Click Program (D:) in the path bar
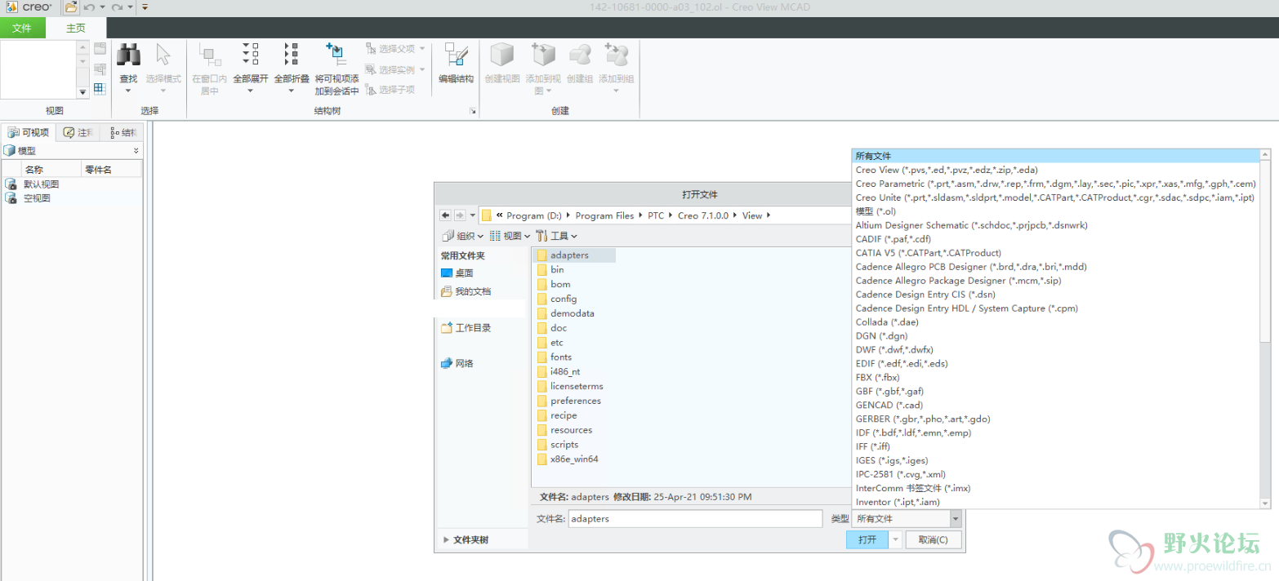 pyautogui.click(x=534, y=215)
